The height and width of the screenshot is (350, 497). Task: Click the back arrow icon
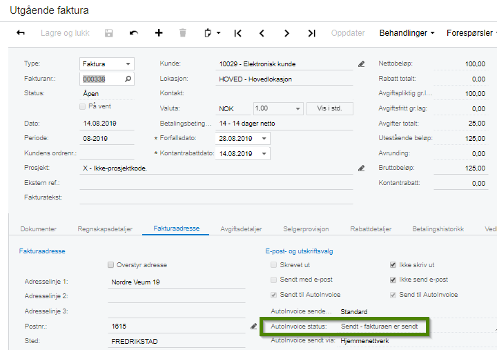[x=21, y=32]
